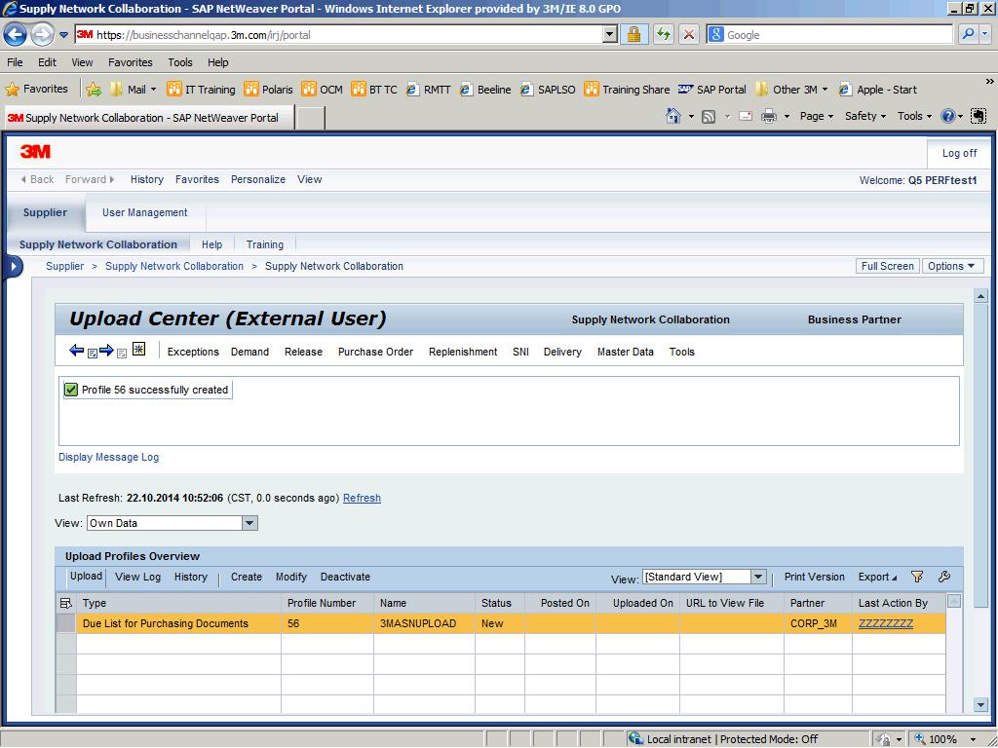Select the row selector for profile 56
This screenshot has height=748, width=998.
pyautogui.click(x=66, y=623)
